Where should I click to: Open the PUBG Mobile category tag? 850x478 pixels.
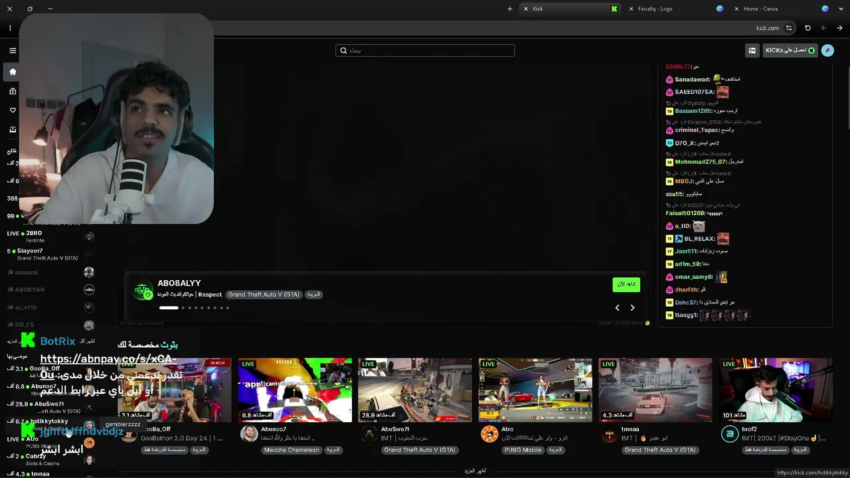(523, 450)
